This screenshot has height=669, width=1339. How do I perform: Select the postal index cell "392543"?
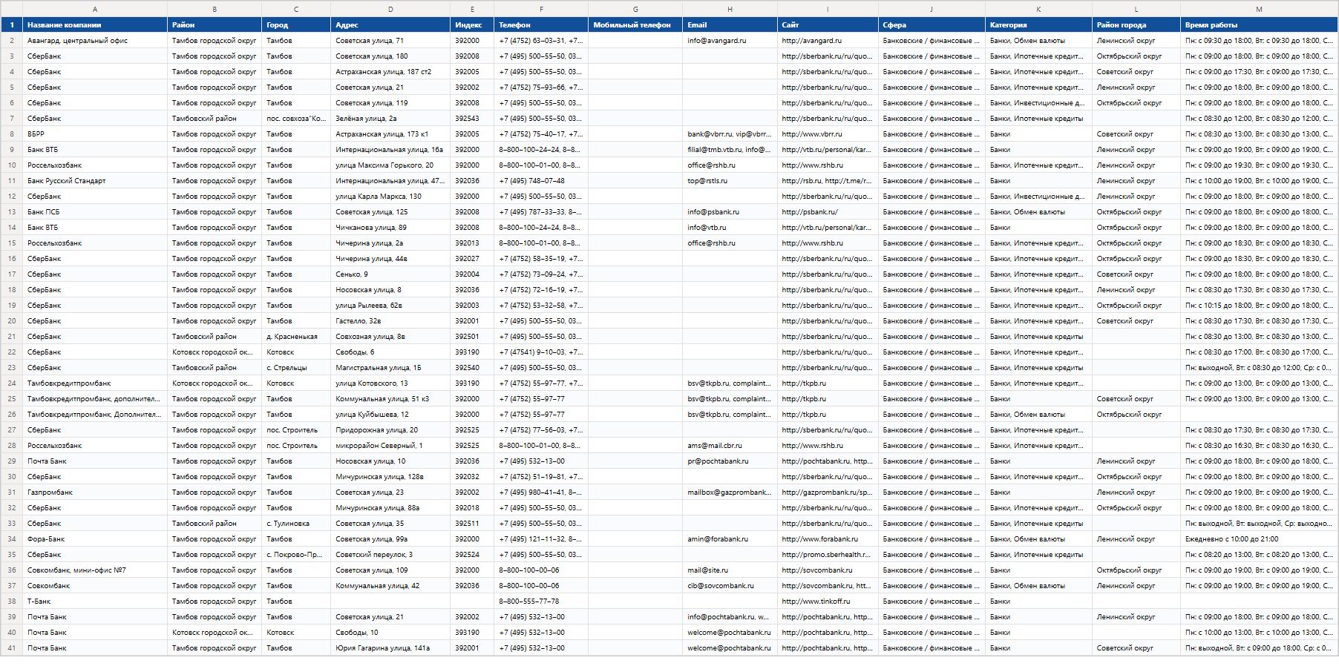click(x=472, y=119)
